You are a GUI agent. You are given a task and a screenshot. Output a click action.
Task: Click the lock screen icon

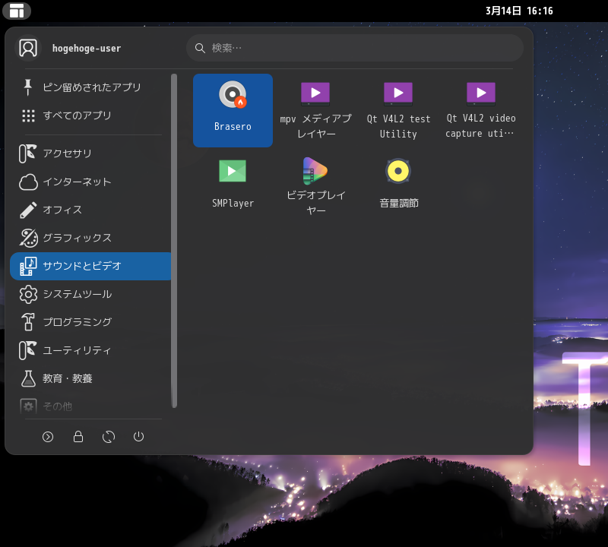(x=78, y=437)
